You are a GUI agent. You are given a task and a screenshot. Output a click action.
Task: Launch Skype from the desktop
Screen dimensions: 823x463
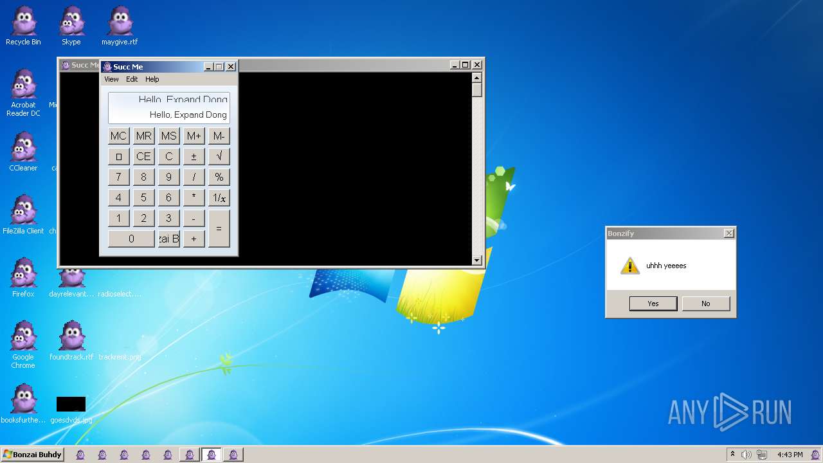[x=71, y=26]
